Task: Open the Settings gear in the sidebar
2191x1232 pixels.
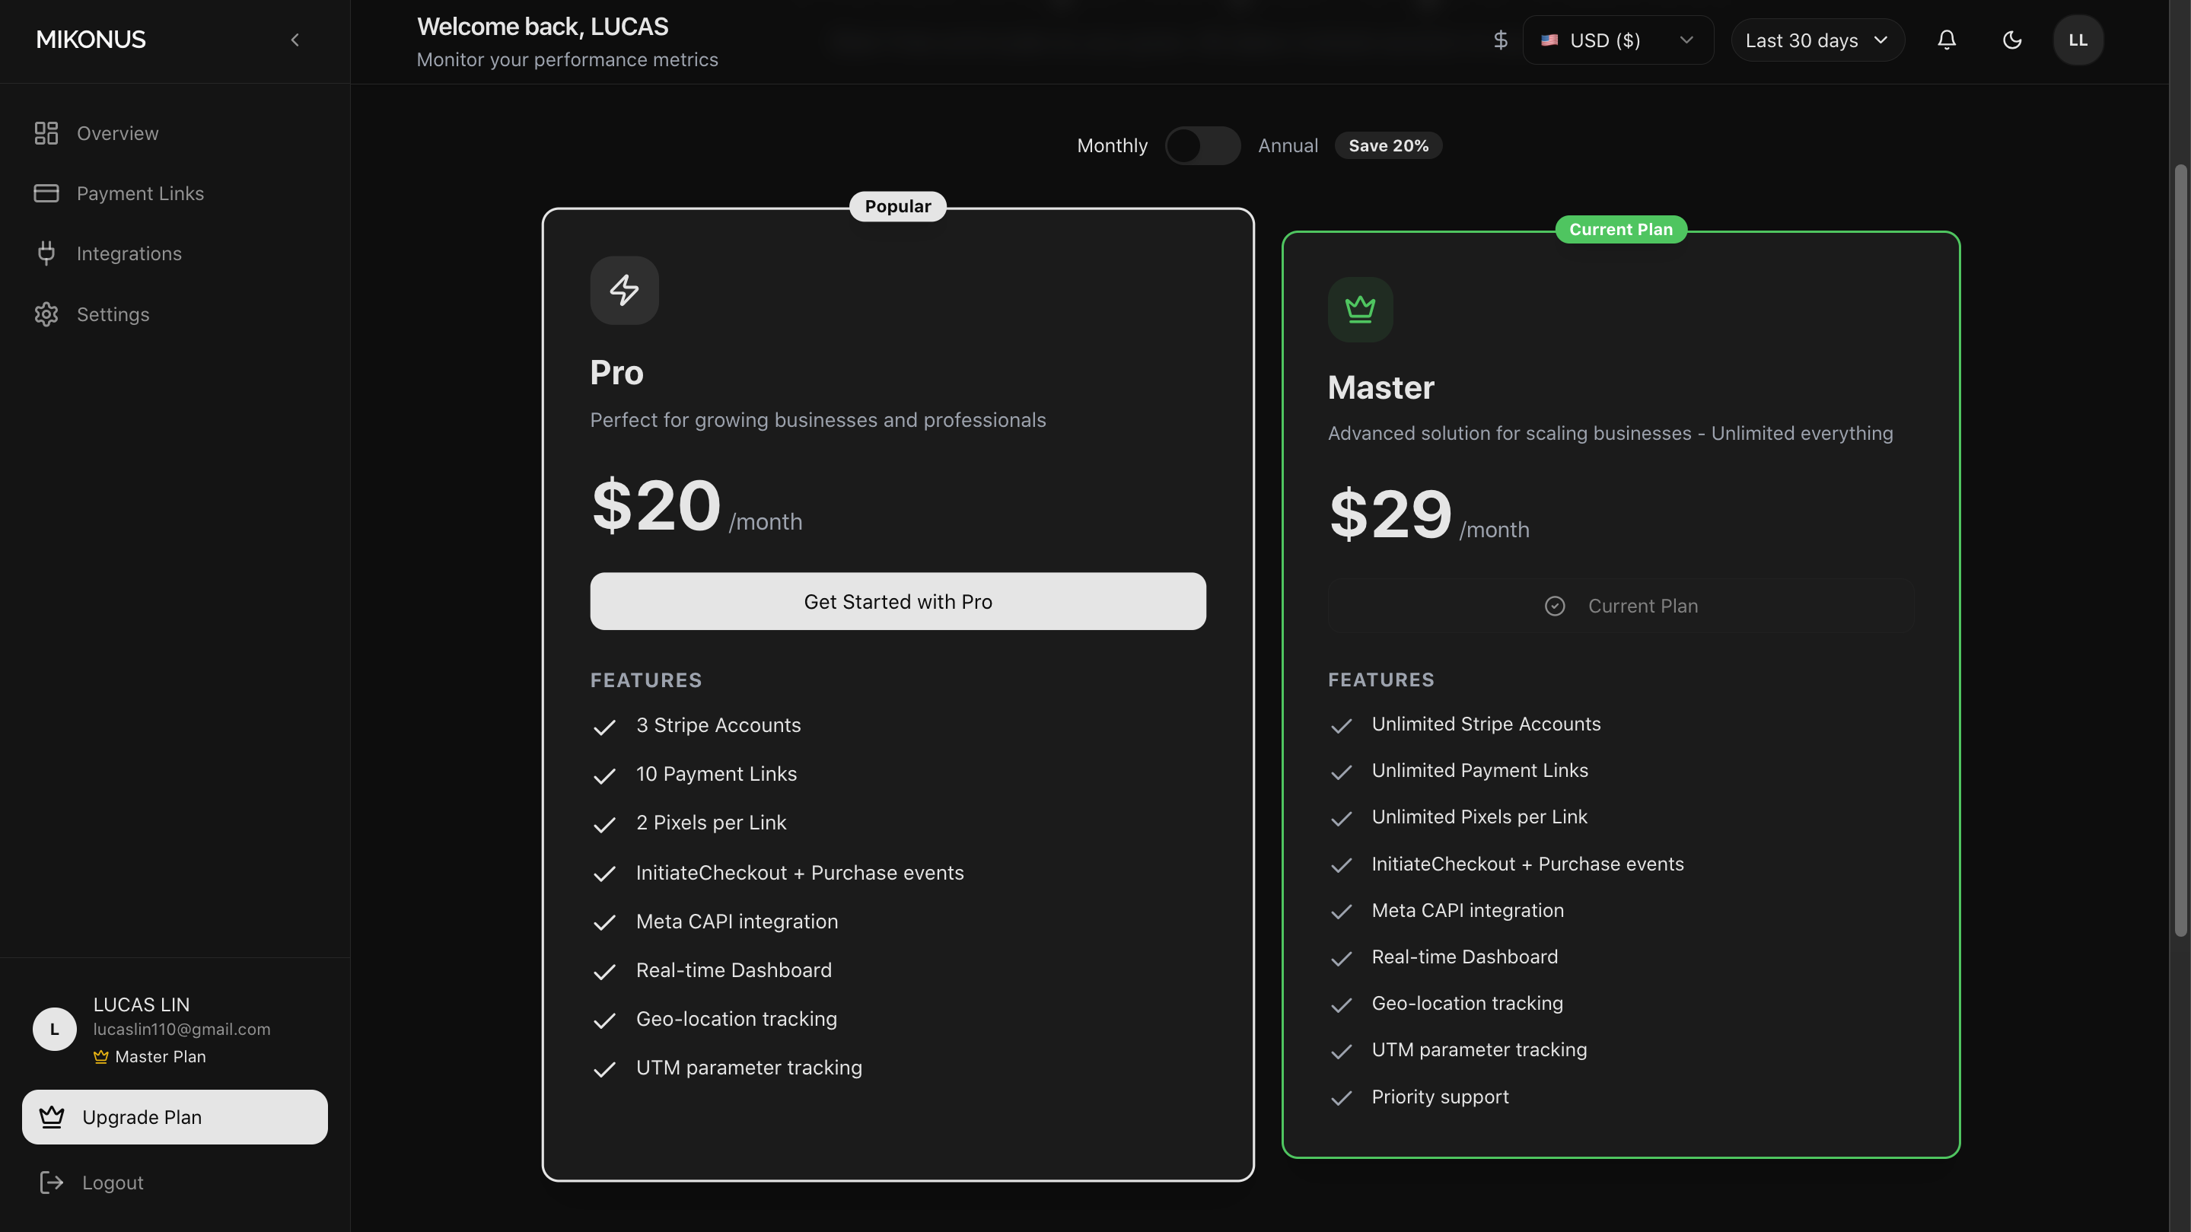Action: point(46,314)
